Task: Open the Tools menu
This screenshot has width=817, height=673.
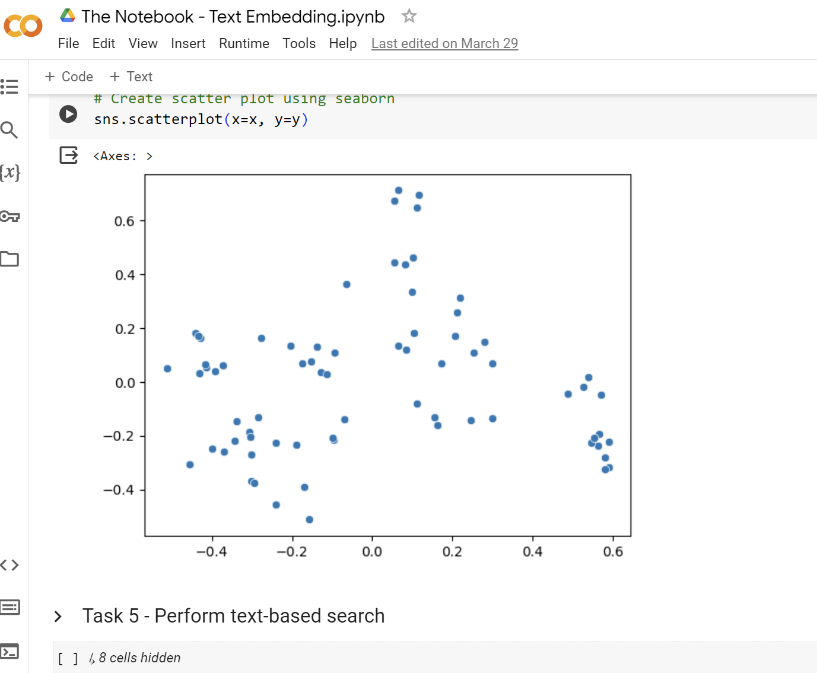Action: [x=298, y=43]
